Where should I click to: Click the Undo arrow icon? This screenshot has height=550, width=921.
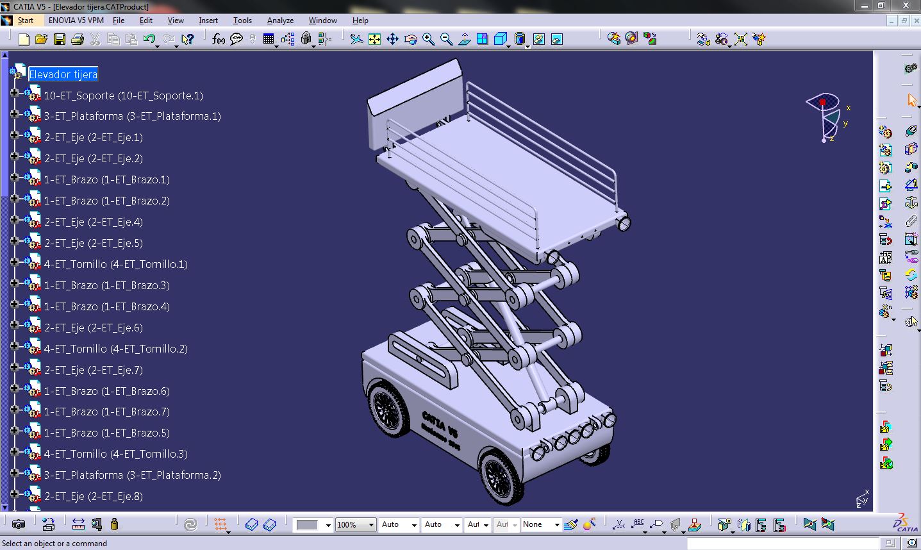pos(149,40)
